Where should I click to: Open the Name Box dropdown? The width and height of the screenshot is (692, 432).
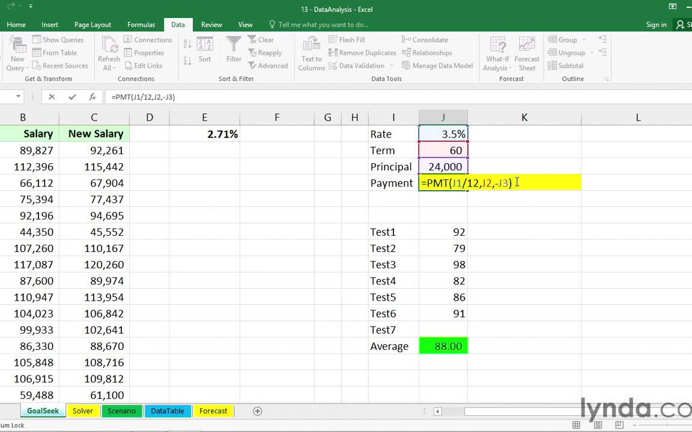18,97
